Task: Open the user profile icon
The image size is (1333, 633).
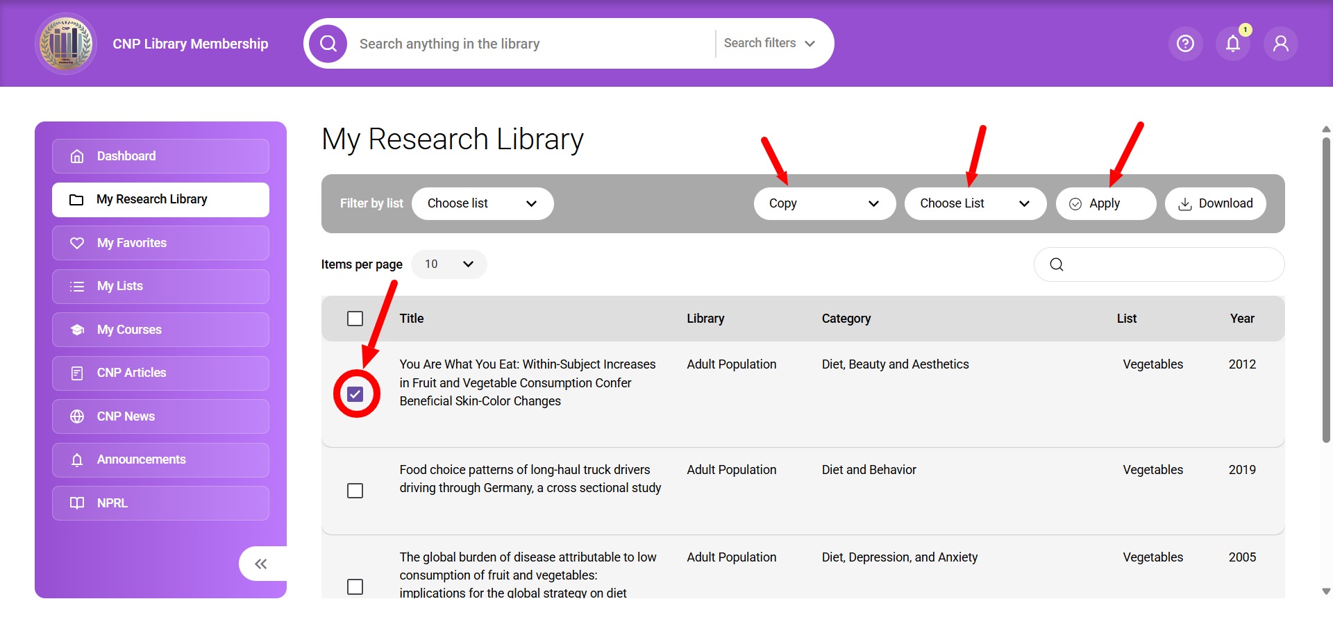Action: pyautogui.click(x=1280, y=44)
